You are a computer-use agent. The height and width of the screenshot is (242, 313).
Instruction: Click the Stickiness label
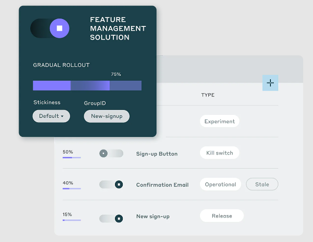pyautogui.click(x=47, y=102)
